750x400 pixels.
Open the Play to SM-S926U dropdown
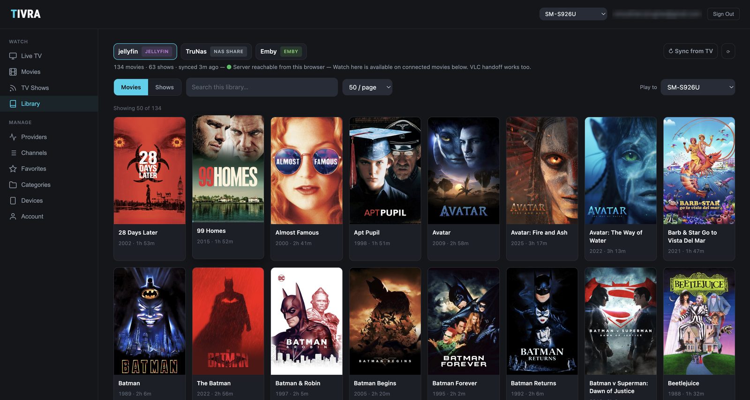click(697, 87)
